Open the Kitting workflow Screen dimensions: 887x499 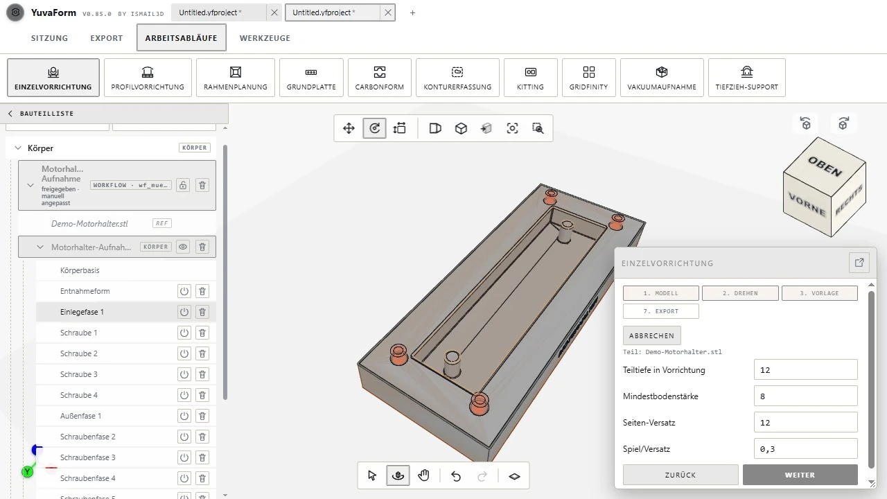click(x=530, y=78)
